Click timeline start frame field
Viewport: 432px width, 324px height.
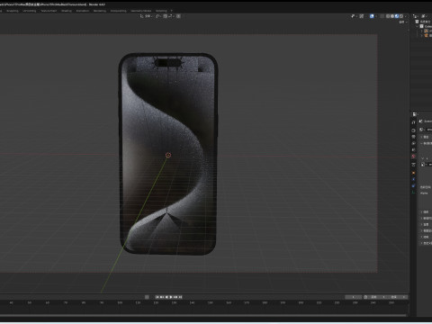coord(376,297)
